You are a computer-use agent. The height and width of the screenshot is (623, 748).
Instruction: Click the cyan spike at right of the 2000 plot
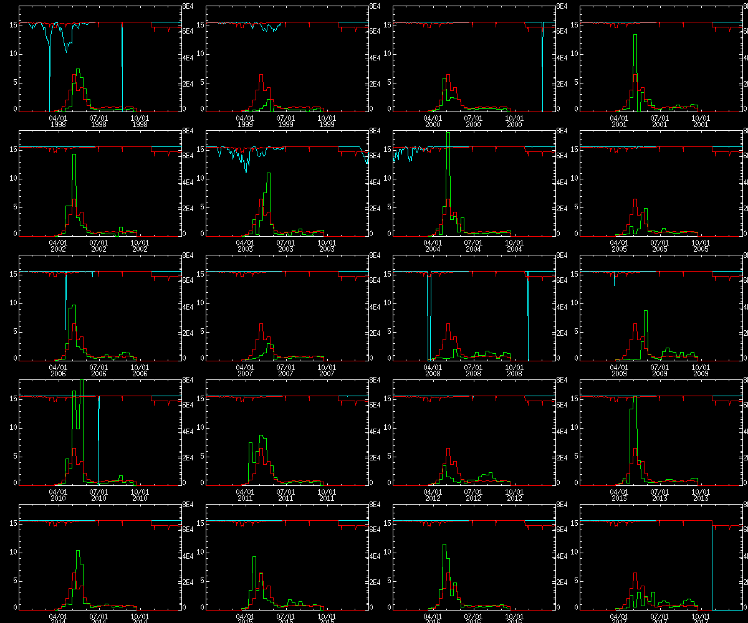coord(542,62)
